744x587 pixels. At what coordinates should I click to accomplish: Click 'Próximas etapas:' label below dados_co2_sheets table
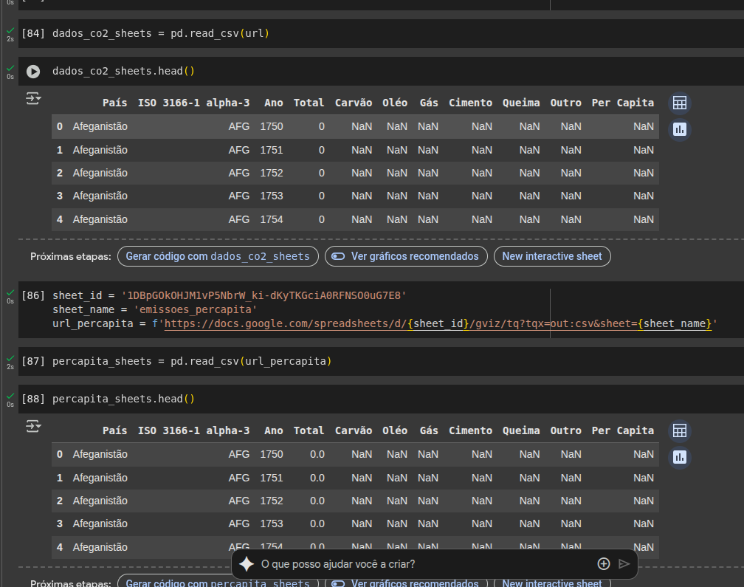[71, 256]
